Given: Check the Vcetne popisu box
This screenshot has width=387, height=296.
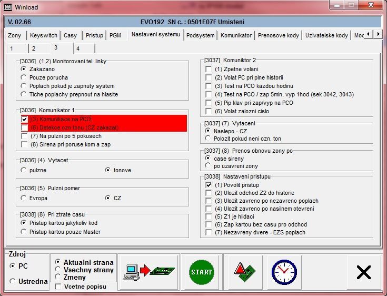Looking at the screenshot, I should click(x=58, y=287).
